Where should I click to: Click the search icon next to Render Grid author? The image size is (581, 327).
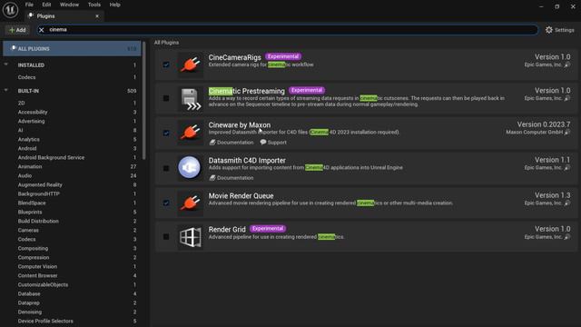[566, 237]
